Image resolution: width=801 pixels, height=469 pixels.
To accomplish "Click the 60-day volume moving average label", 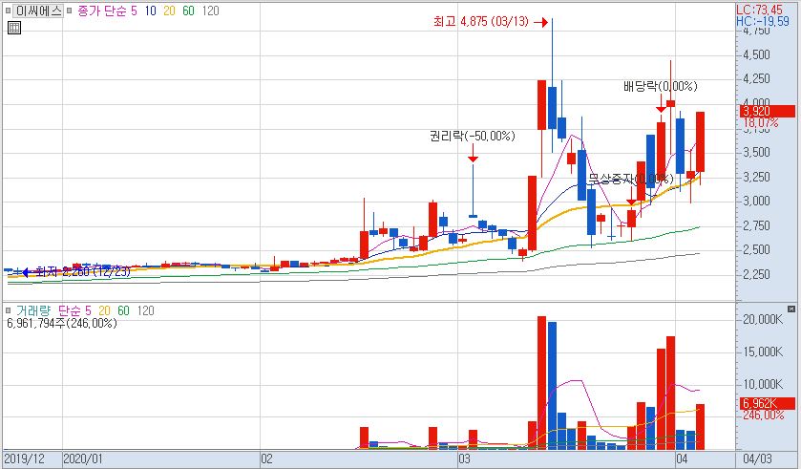I will (x=121, y=310).
